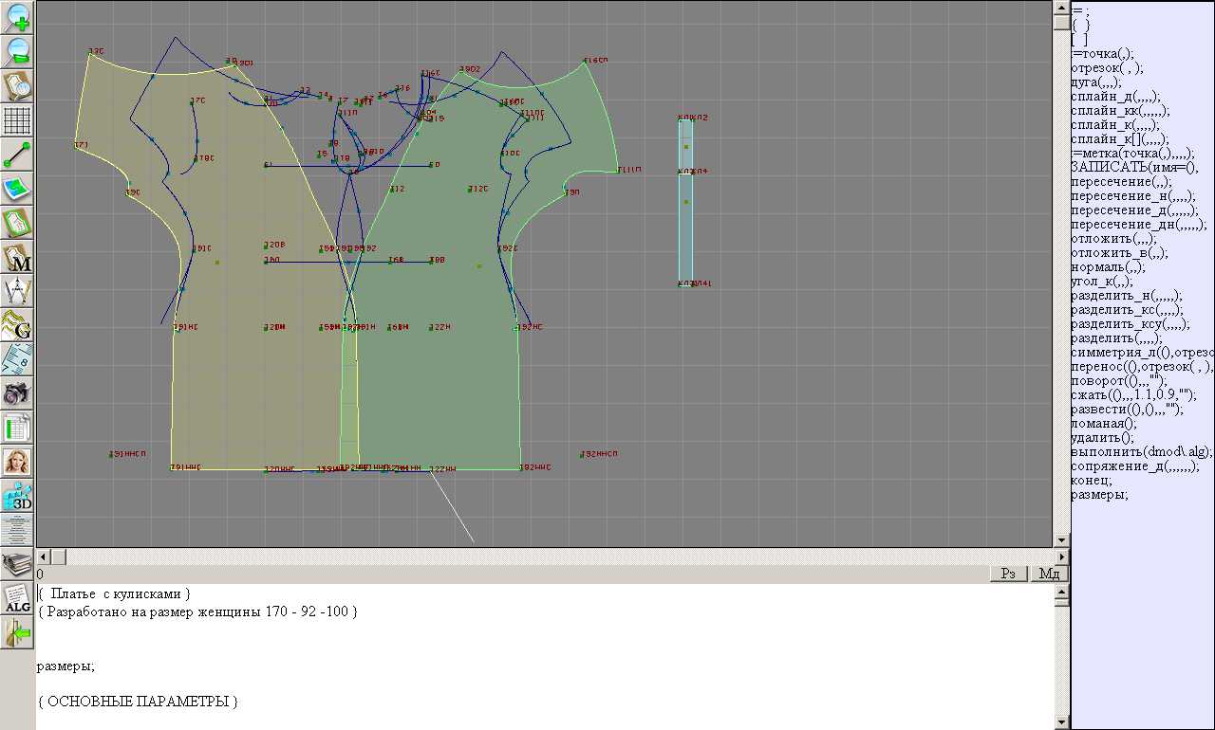Open the stacked books library icon

click(x=18, y=564)
